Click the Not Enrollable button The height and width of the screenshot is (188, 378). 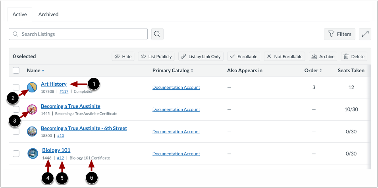pyautogui.click(x=285, y=57)
